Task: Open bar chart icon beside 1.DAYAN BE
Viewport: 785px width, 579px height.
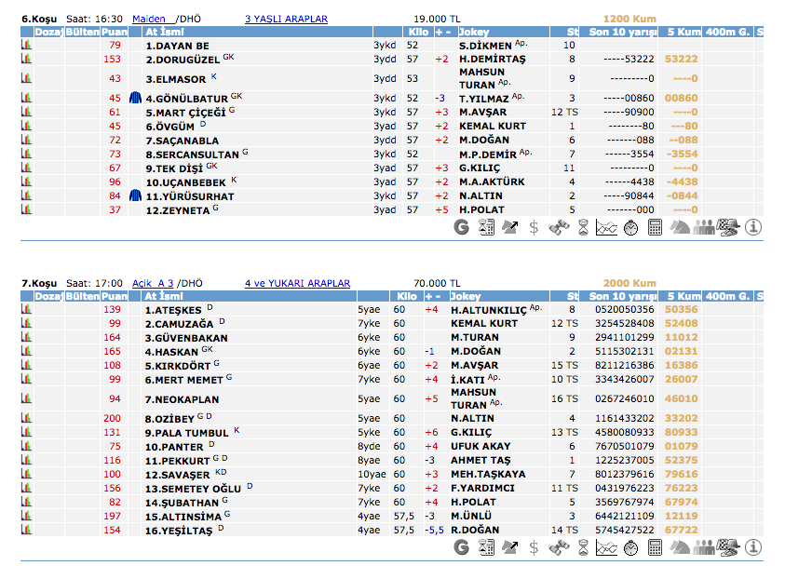Action: point(26,45)
